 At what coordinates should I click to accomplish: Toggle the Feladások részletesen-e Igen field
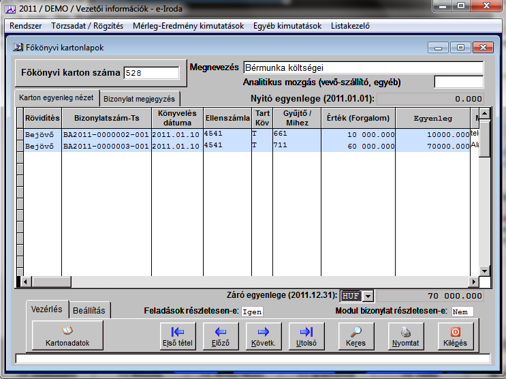point(251,312)
